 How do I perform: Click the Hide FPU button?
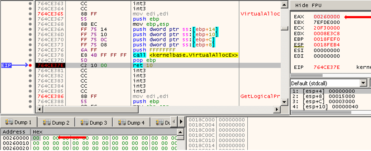tap(308, 5)
